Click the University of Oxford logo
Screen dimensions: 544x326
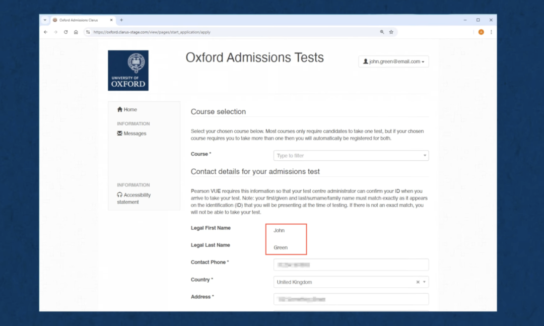click(x=128, y=71)
